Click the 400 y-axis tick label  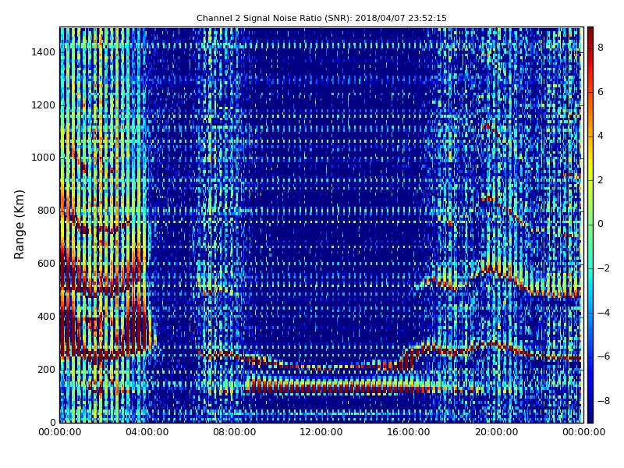point(47,317)
